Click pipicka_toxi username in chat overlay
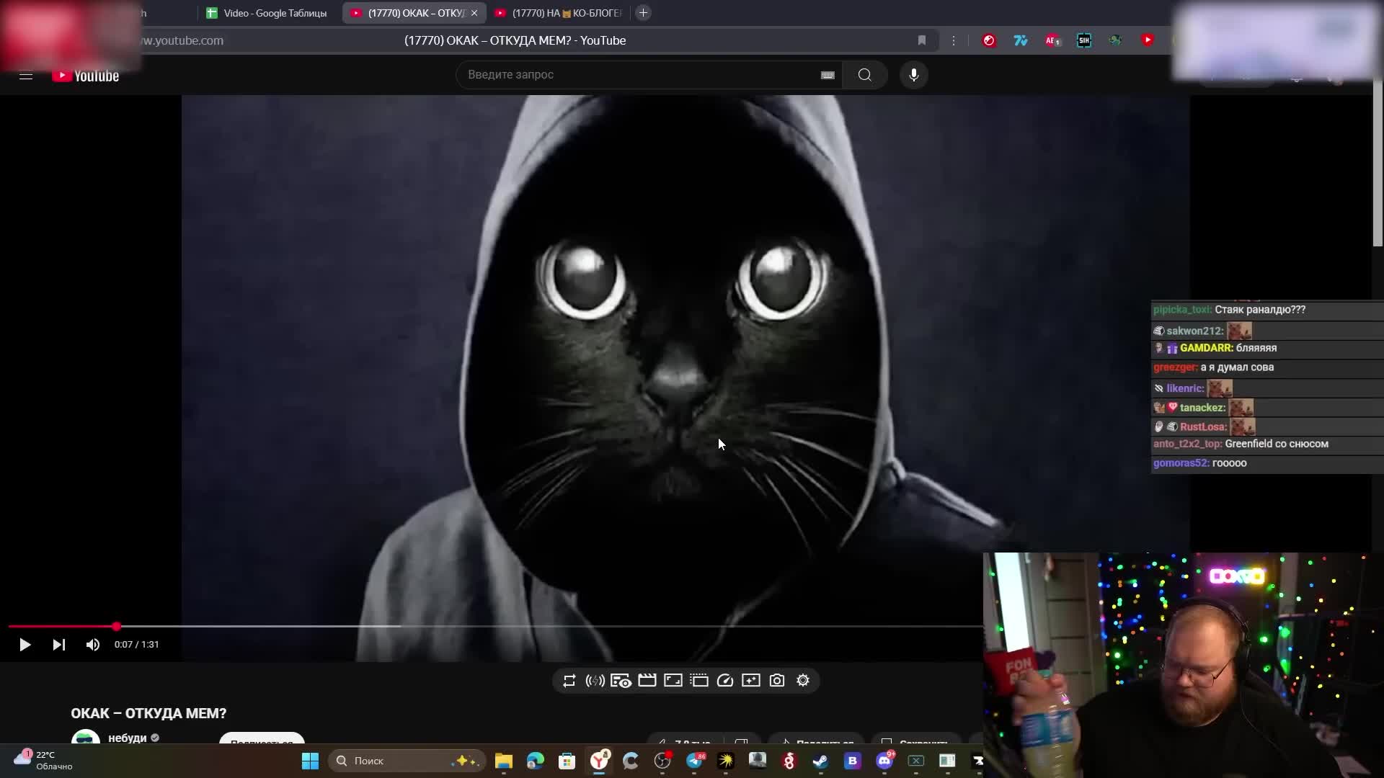 tap(1182, 310)
